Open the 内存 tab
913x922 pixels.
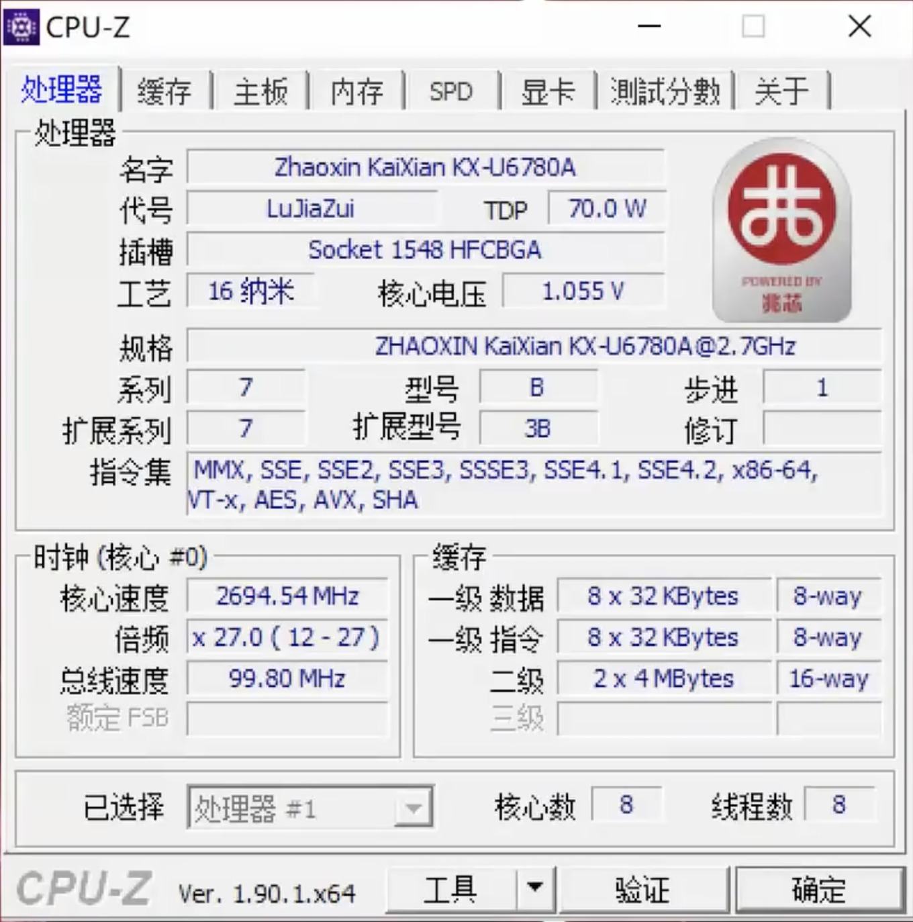point(357,91)
